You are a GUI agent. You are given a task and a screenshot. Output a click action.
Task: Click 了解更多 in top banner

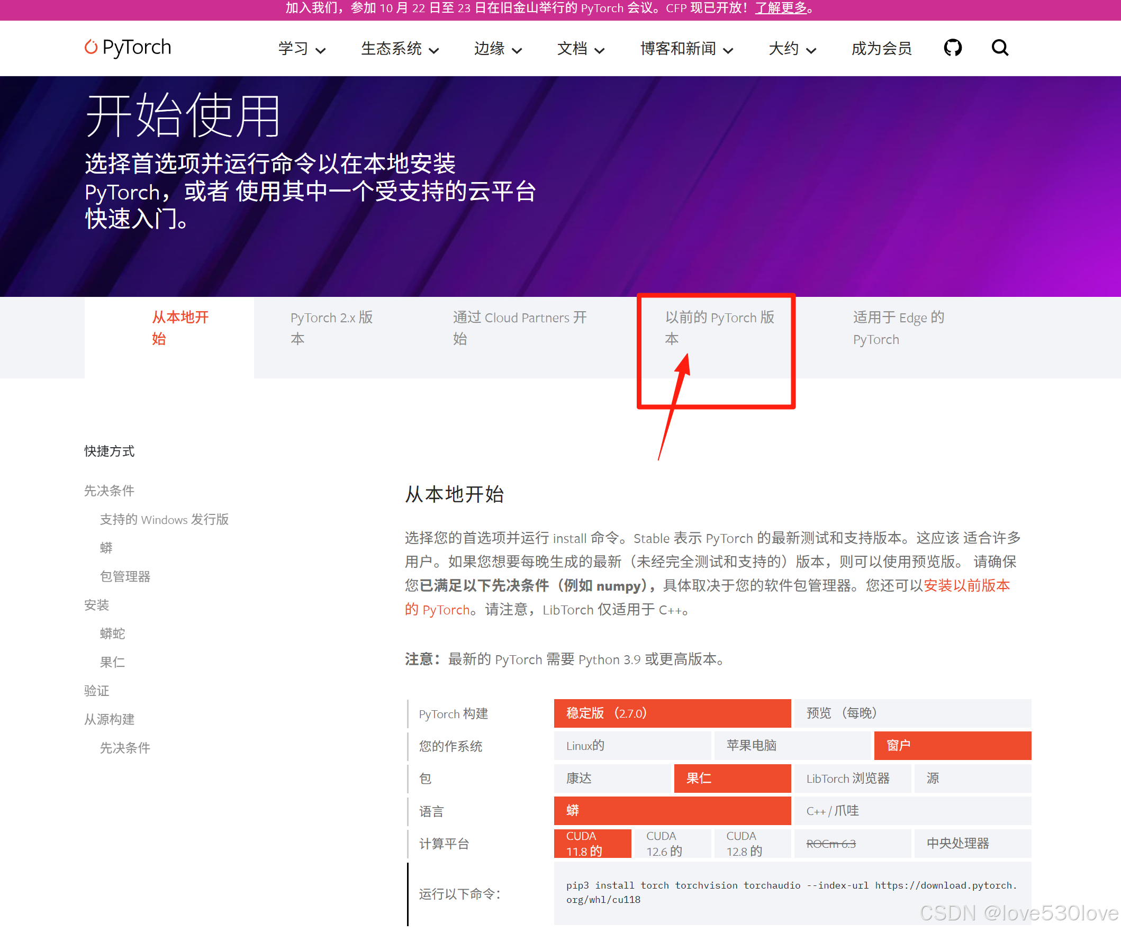click(x=781, y=8)
